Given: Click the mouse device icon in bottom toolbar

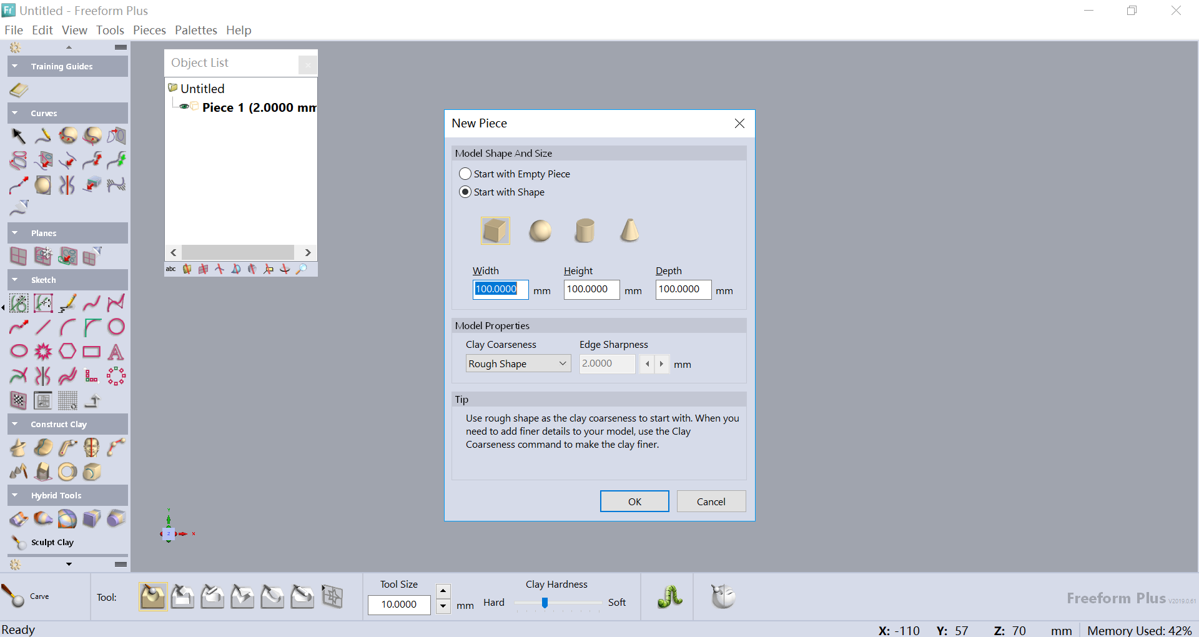Looking at the screenshot, I should coord(723,597).
